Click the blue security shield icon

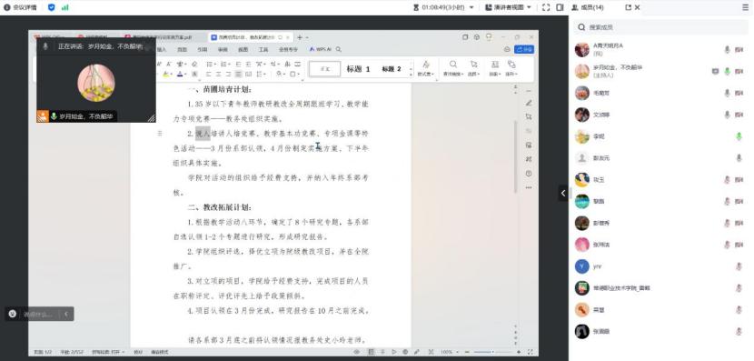click(x=52, y=7)
